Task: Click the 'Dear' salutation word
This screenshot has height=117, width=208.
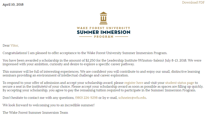Action: (x=6, y=46)
